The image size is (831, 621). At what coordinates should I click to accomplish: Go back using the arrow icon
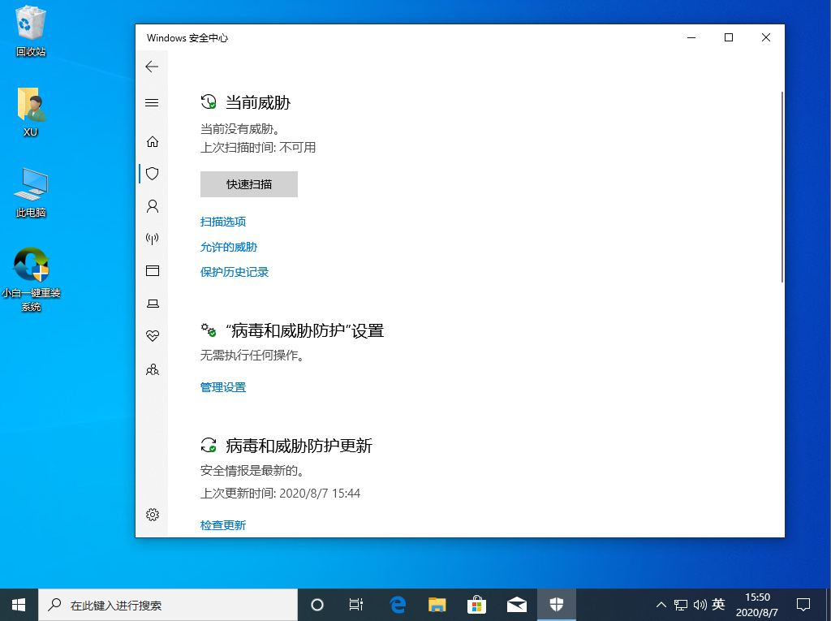point(152,67)
